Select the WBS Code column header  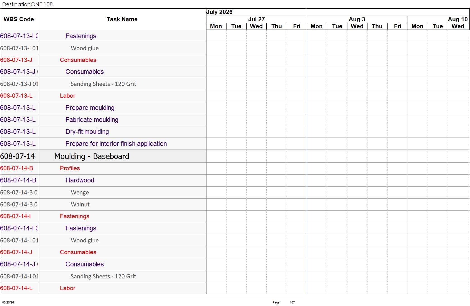(x=19, y=19)
